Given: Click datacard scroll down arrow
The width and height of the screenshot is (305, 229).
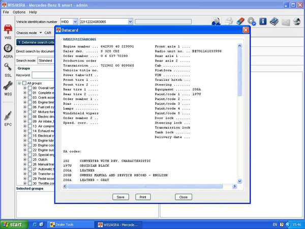Looking at the screenshot, I should click(239, 181).
